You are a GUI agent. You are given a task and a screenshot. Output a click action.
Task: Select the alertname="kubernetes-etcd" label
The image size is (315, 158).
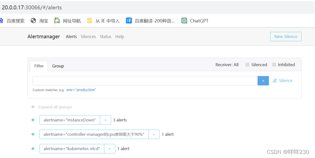[x=72, y=149]
